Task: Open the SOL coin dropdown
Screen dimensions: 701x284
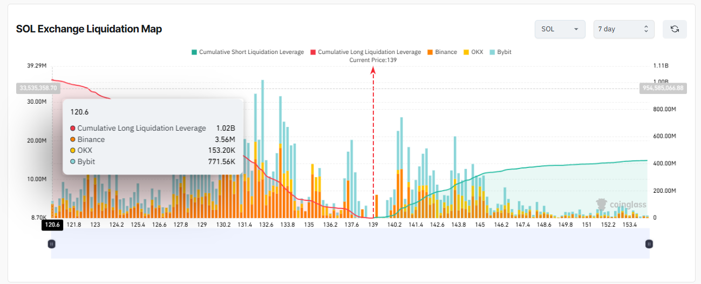Action: [560, 29]
